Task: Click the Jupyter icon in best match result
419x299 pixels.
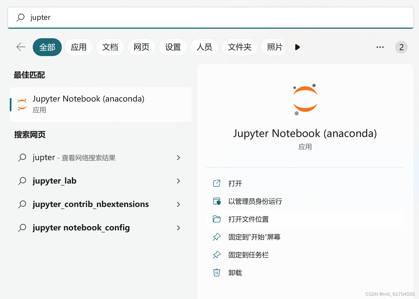Action: pyautogui.click(x=22, y=104)
